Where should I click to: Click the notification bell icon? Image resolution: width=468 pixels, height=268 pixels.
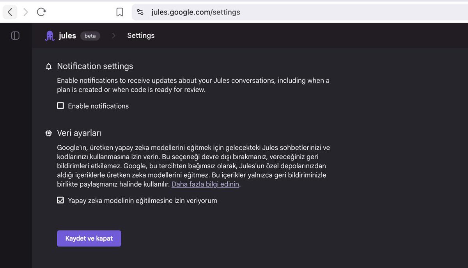tap(48, 66)
